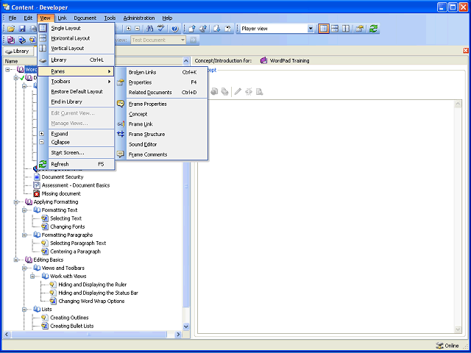471x353 pixels.
Task: Toggle Vertical Layout button in main toolbar
Action: (x=346, y=29)
